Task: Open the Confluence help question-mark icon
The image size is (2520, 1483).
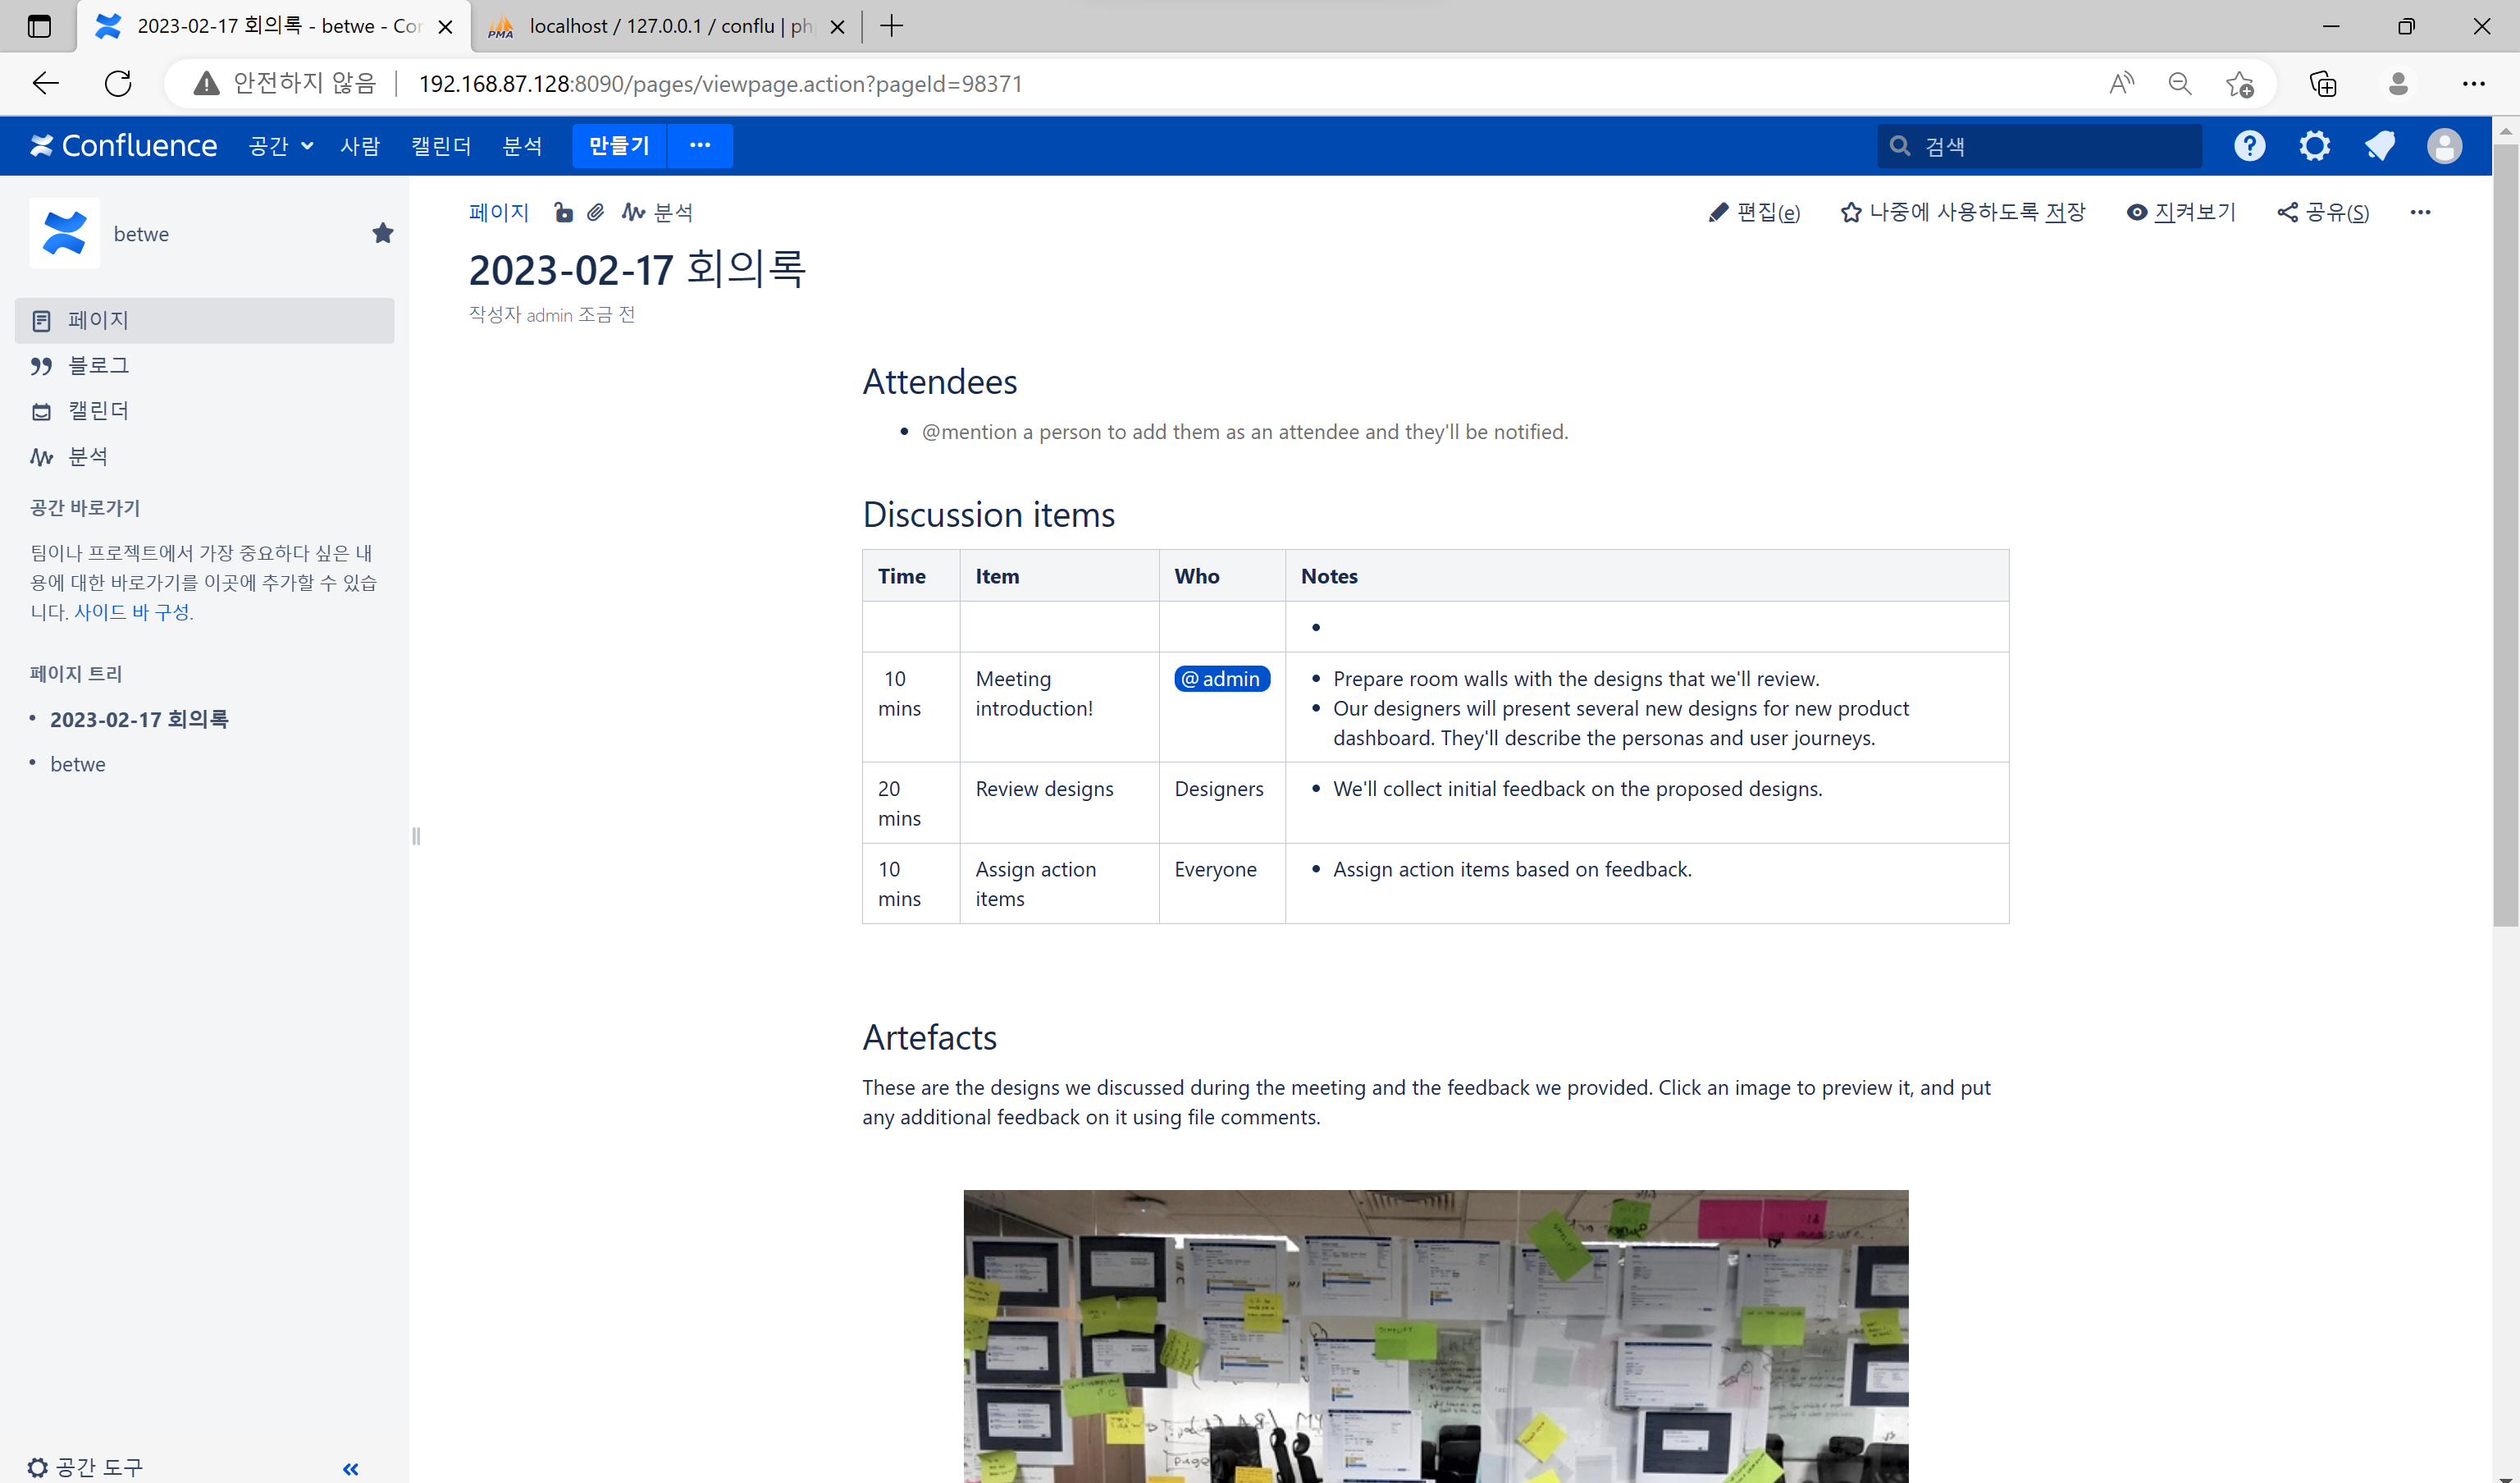Action: [2249, 146]
